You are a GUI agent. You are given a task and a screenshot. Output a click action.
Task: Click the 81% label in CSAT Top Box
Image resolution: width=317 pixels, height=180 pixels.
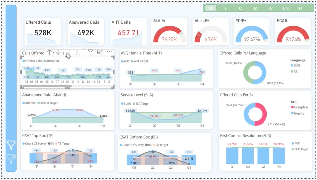click(73, 155)
